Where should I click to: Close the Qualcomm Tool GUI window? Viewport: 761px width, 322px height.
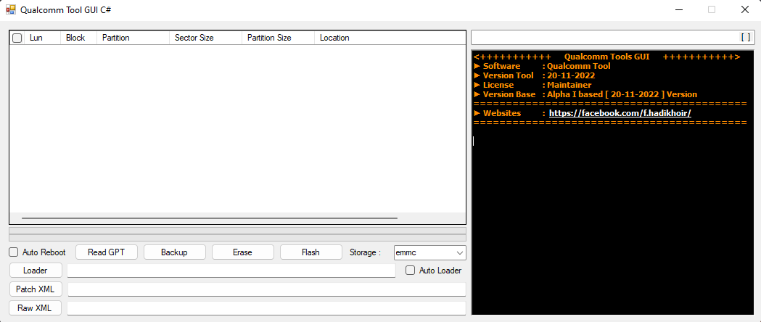744,9
